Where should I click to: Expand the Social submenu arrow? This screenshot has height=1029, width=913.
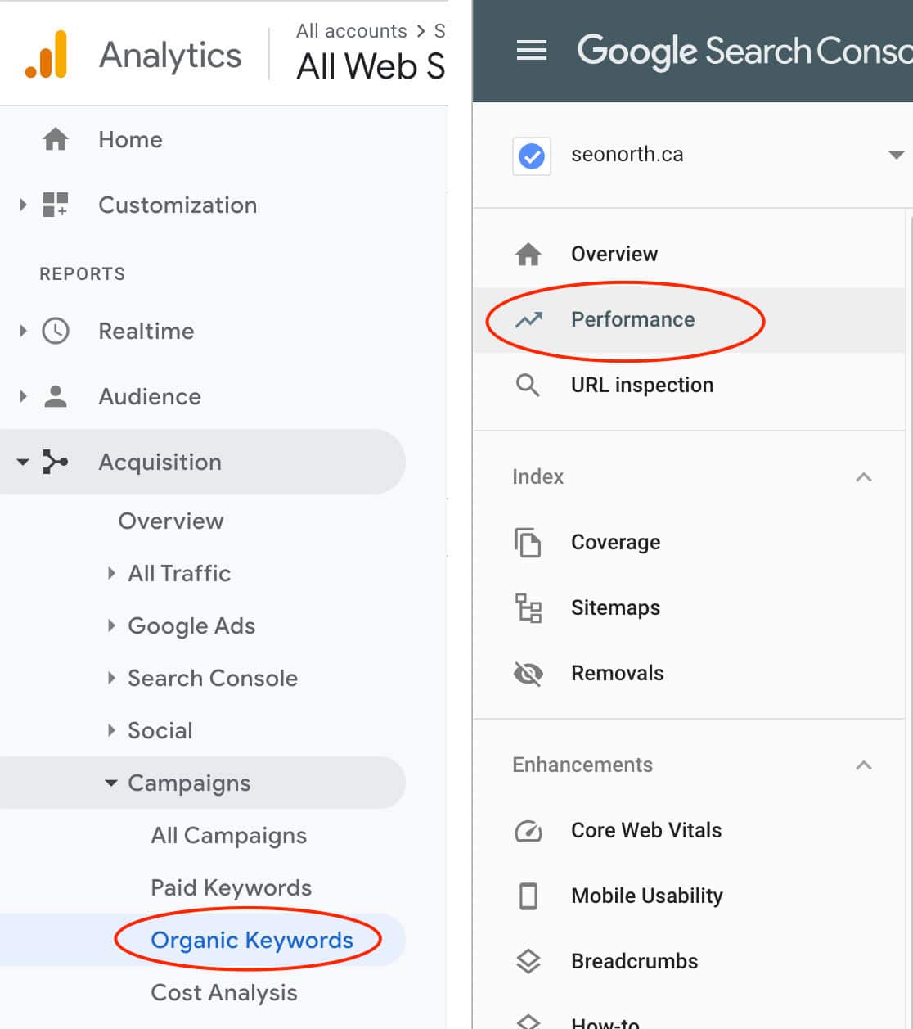(x=111, y=730)
